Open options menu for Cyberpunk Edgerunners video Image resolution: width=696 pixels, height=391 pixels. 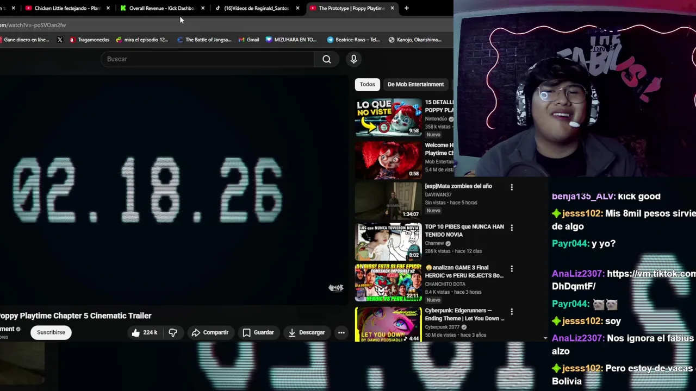(512, 312)
